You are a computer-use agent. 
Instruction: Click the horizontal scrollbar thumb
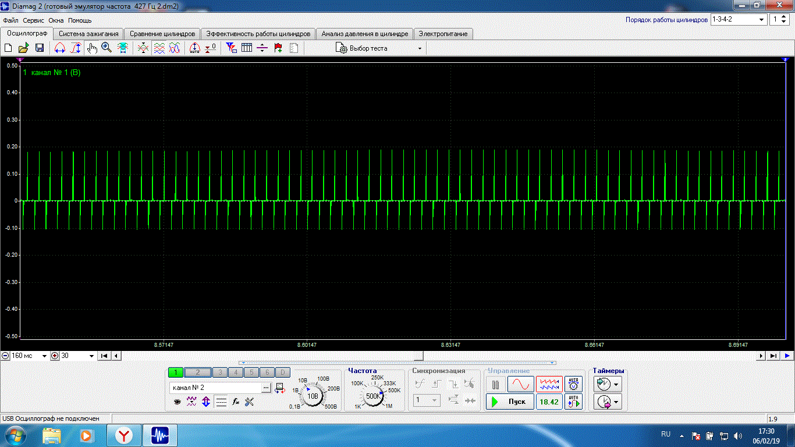pyautogui.click(x=418, y=356)
